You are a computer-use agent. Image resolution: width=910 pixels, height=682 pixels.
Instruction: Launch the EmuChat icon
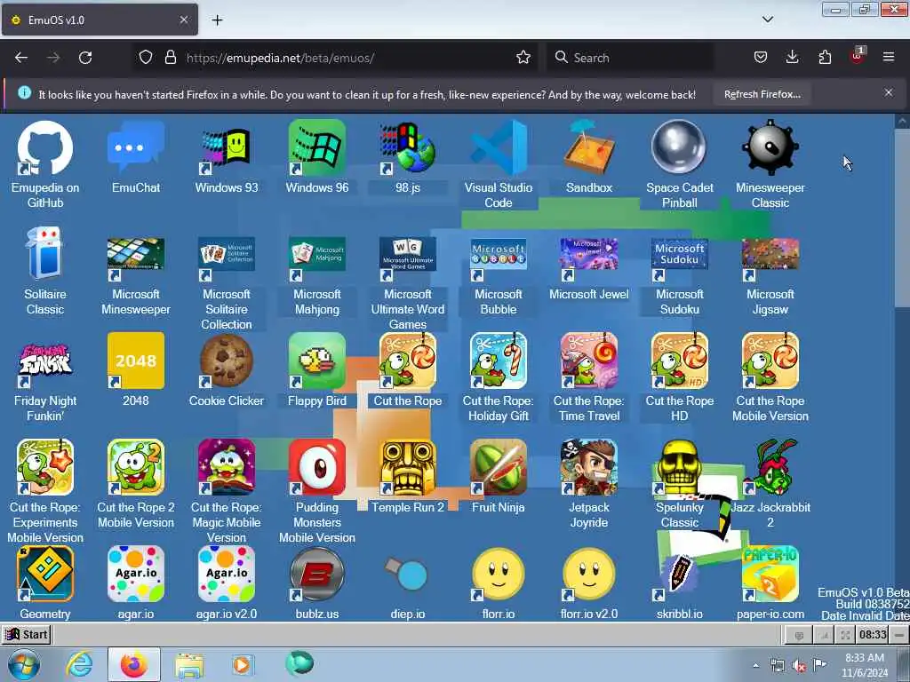[136, 147]
